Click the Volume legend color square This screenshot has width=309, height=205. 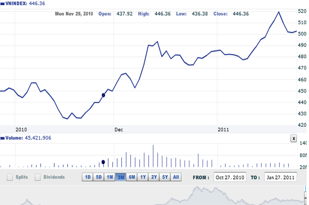click(x=3, y=138)
